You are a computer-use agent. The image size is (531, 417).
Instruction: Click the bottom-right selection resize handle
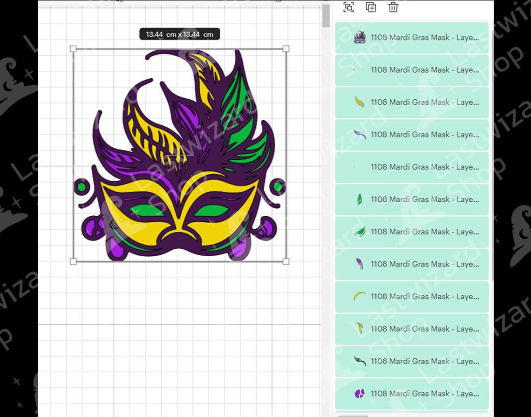click(285, 261)
